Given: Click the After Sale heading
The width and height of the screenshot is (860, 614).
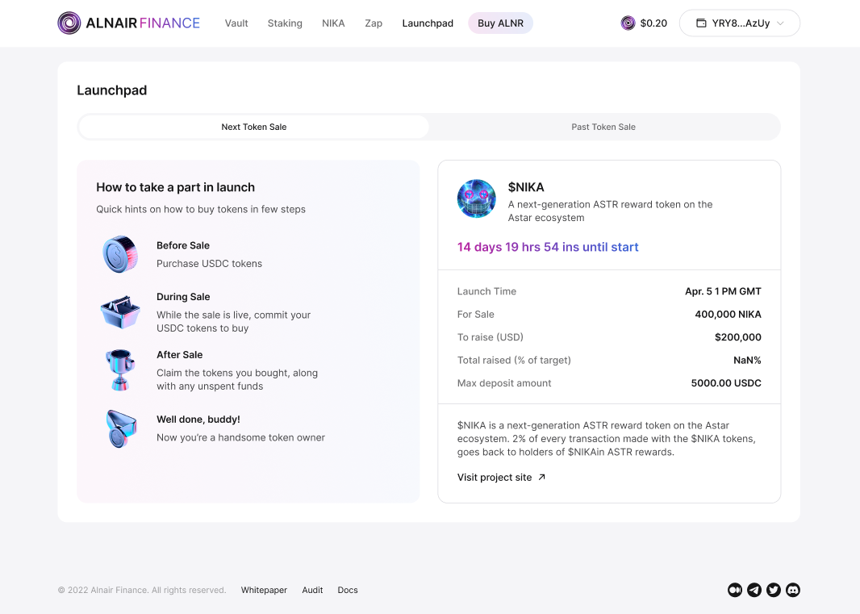Looking at the screenshot, I should (x=179, y=354).
